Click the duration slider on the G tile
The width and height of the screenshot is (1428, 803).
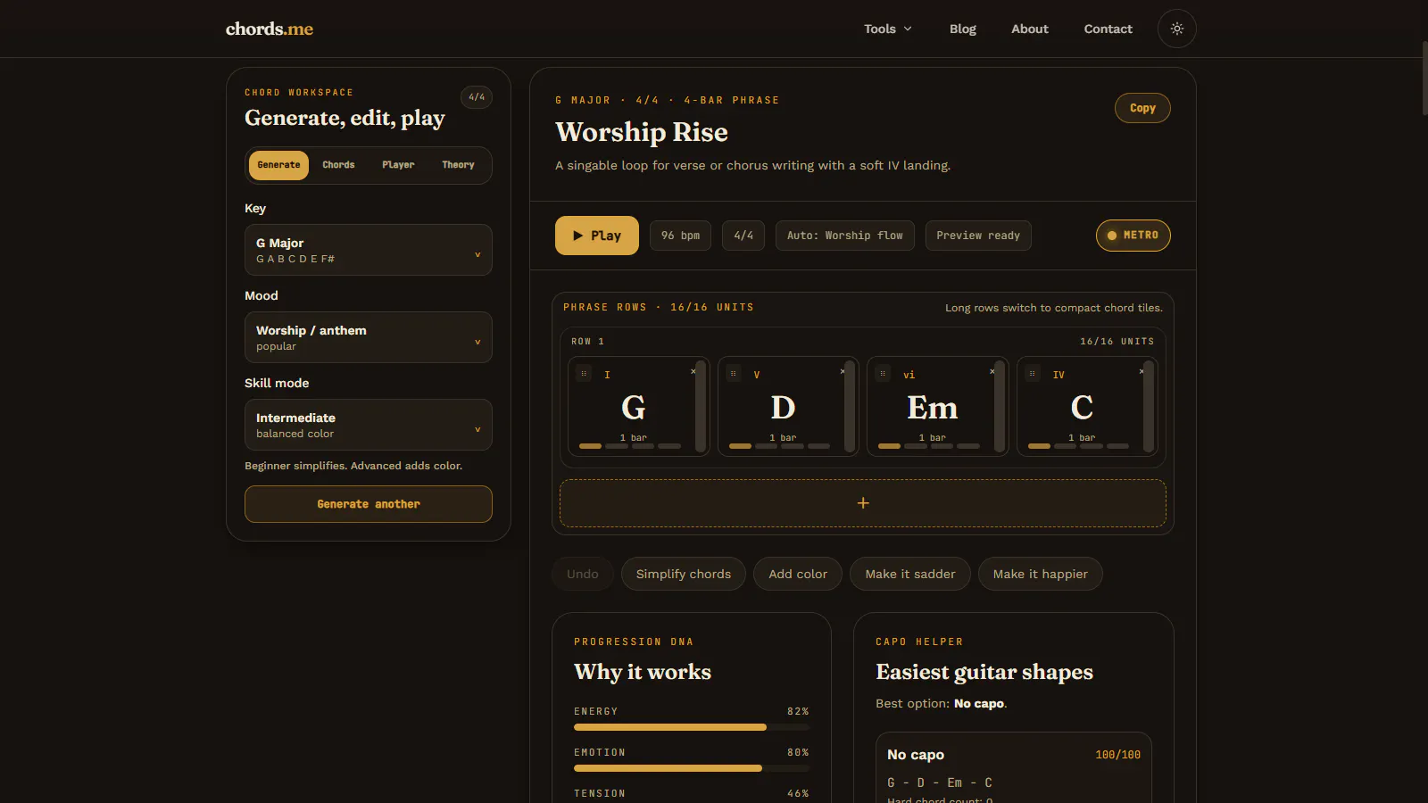(x=701, y=407)
